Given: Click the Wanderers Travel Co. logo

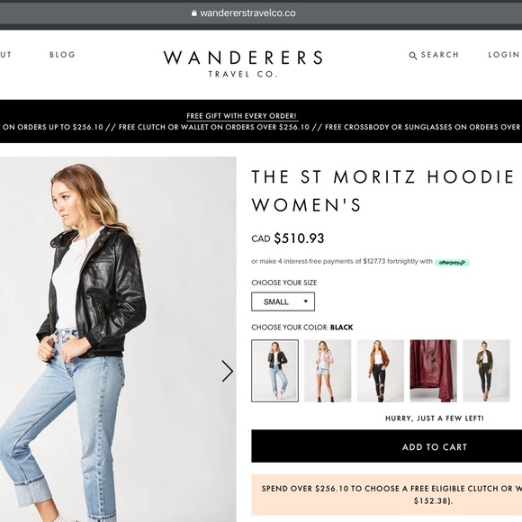Looking at the screenshot, I should (243, 64).
